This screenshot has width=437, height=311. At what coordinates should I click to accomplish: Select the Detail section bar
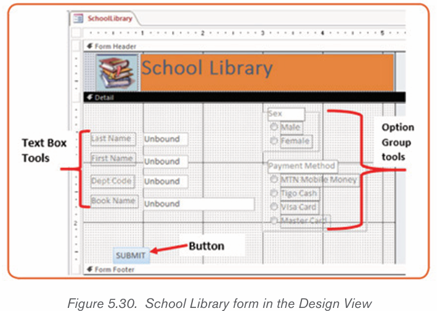tap(244, 97)
